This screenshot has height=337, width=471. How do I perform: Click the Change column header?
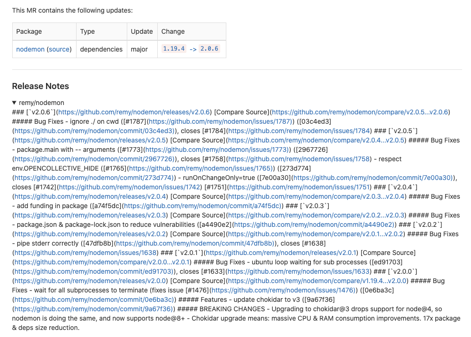[x=192, y=31]
